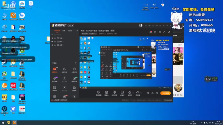This screenshot has height=125, width=223.
Task: Expand speaker options arrow beside 扬声器
Action: click(x=141, y=93)
